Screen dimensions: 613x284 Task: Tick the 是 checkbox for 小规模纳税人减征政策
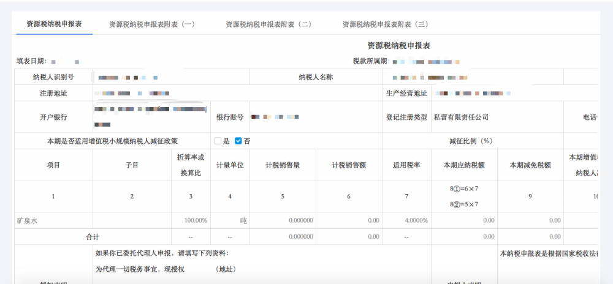(x=218, y=141)
